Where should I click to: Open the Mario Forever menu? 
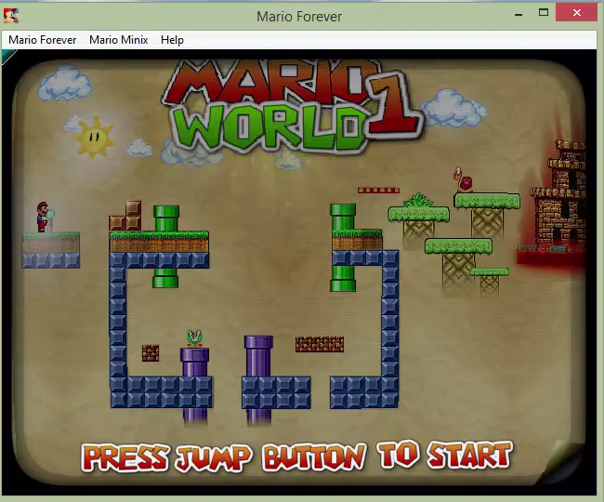(43, 40)
